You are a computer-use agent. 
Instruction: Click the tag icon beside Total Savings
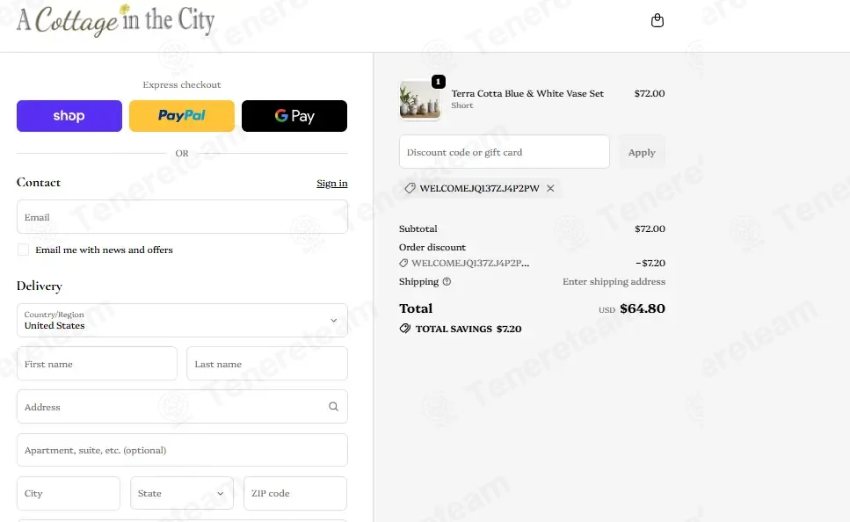click(405, 329)
